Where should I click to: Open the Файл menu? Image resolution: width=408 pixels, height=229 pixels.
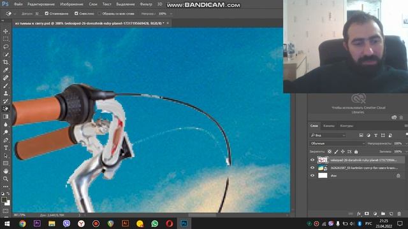pos(18,4)
